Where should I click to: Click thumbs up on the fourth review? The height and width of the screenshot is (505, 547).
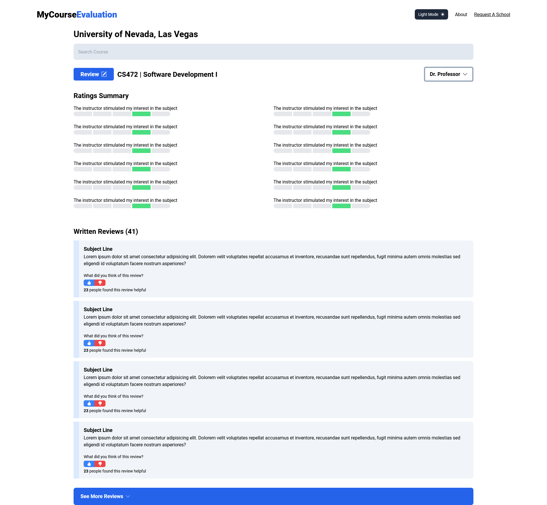pyautogui.click(x=89, y=464)
